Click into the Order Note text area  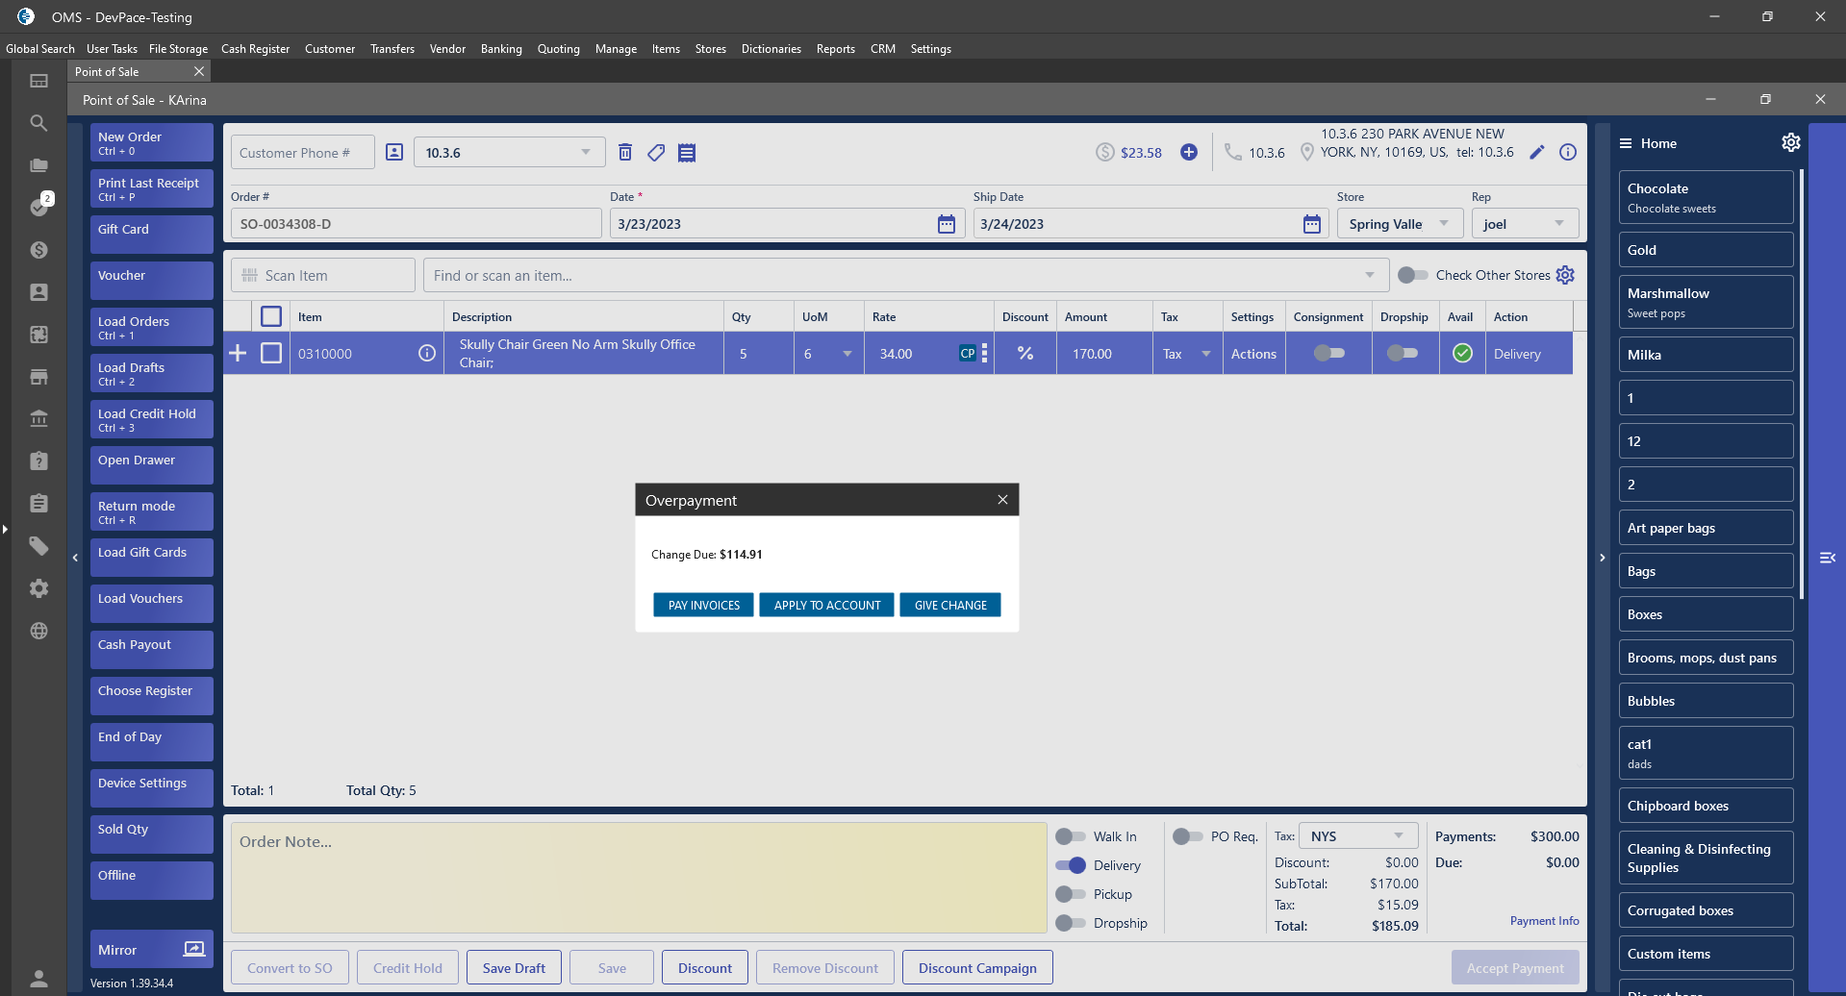tap(639, 877)
